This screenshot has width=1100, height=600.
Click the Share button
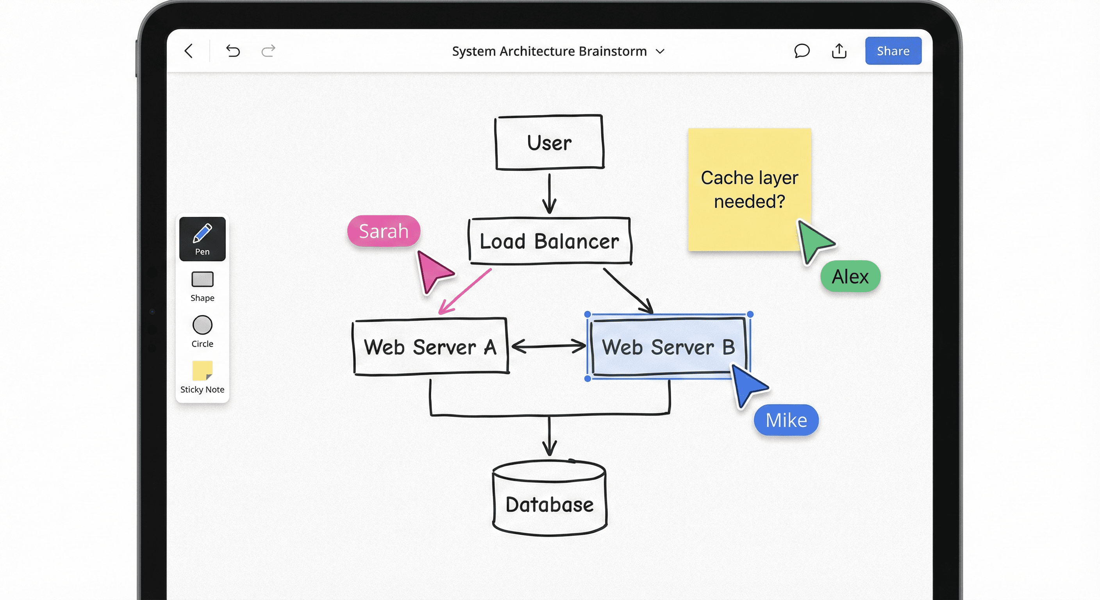click(x=893, y=51)
